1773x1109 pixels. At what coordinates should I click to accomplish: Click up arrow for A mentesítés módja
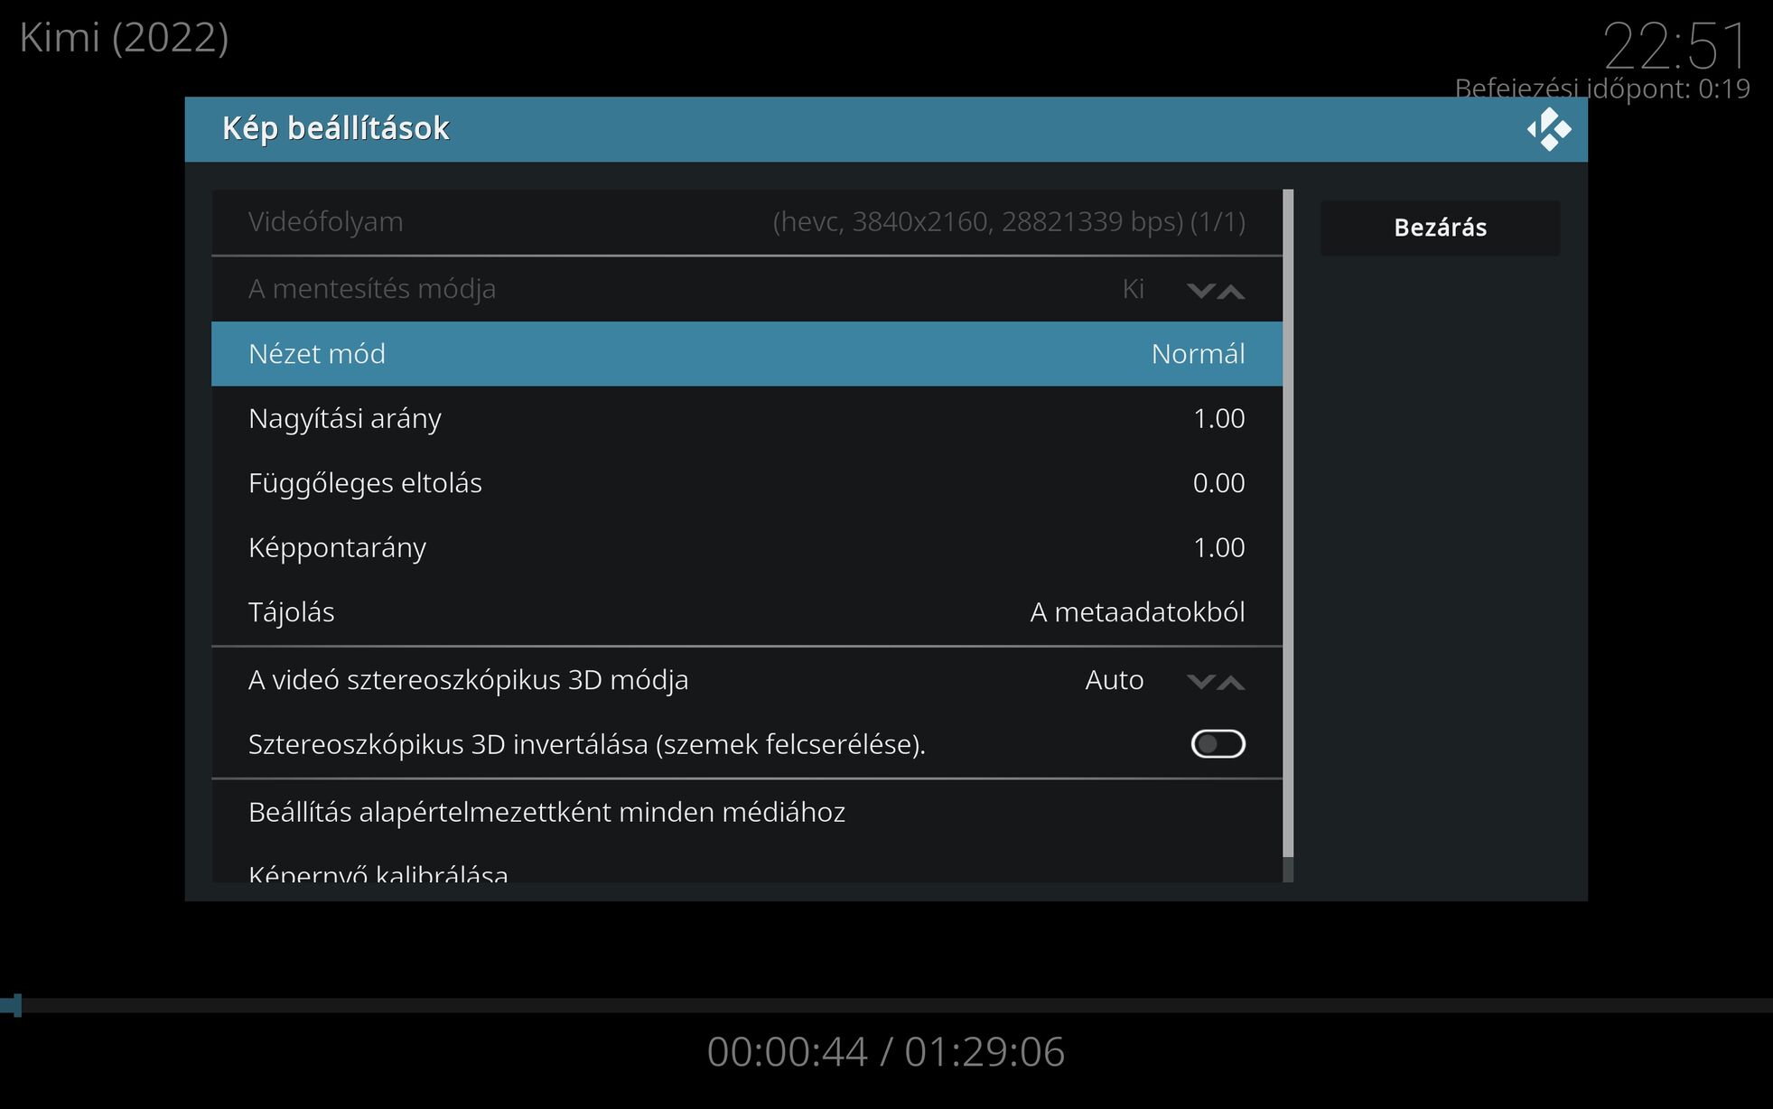(x=1231, y=290)
